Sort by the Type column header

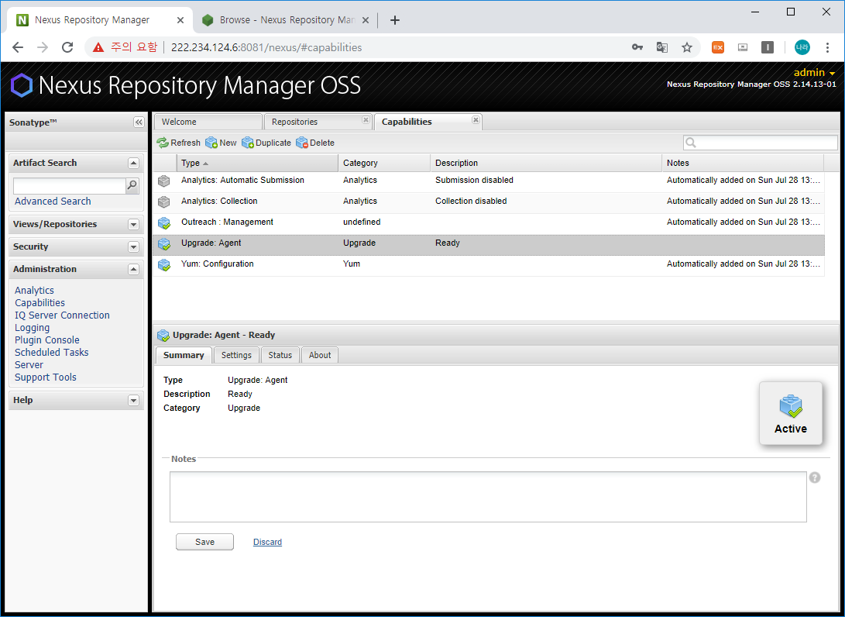click(x=258, y=163)
